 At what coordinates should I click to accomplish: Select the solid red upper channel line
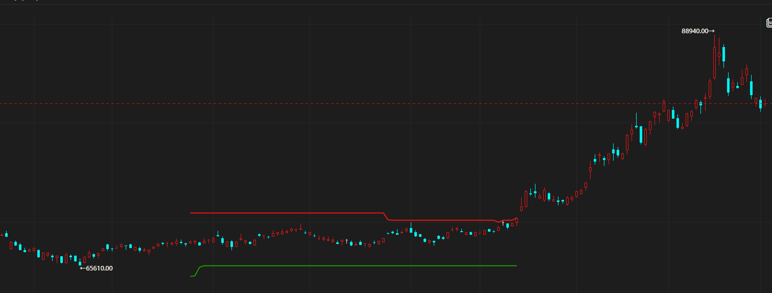286,213
